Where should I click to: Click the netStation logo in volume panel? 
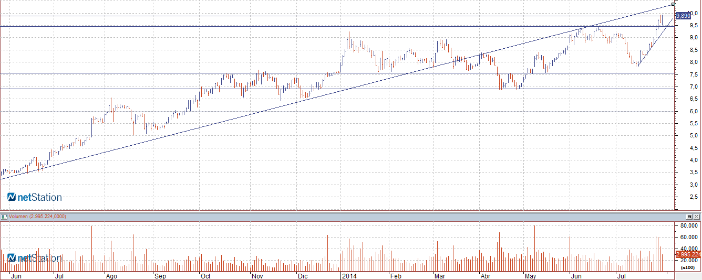[35, 258]
